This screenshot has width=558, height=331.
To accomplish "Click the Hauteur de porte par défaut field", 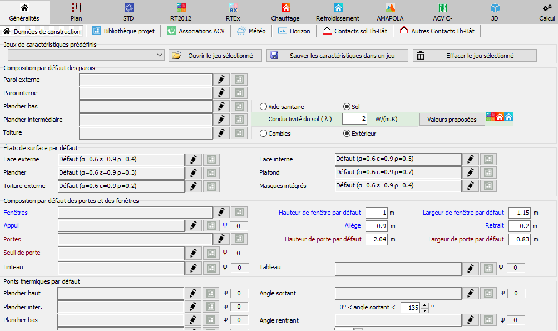I will tap(376, 239).
